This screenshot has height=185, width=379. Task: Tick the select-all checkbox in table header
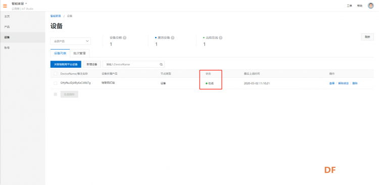56,73
